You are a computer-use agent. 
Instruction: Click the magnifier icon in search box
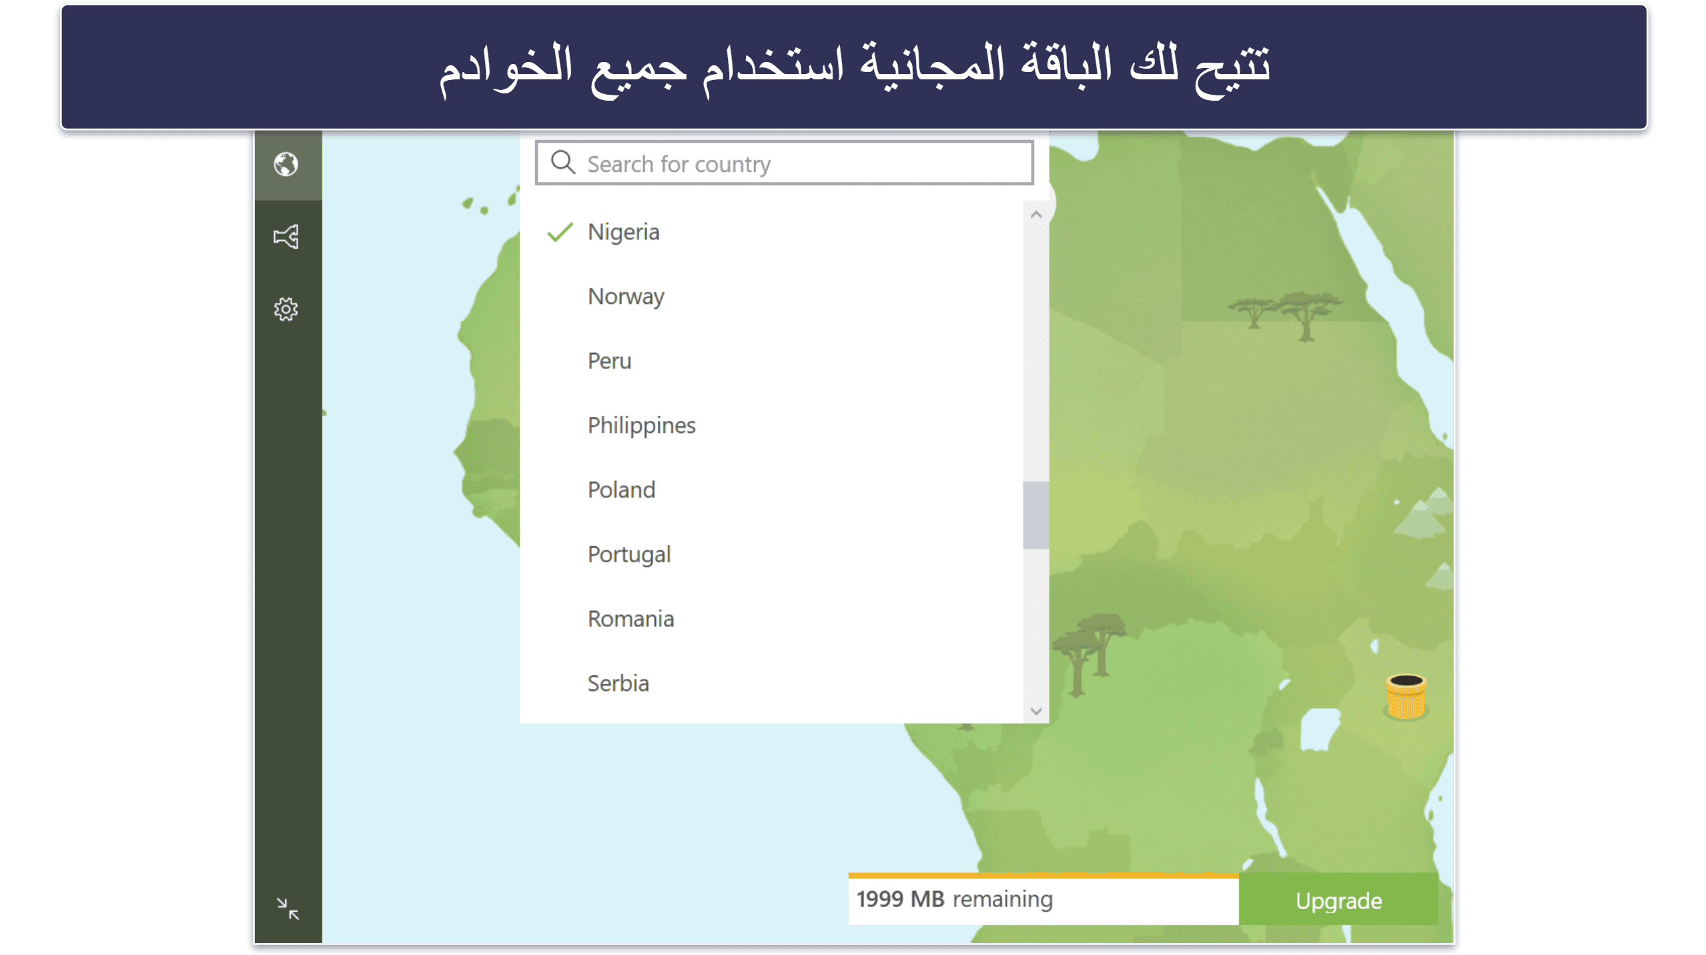[563, 162]
